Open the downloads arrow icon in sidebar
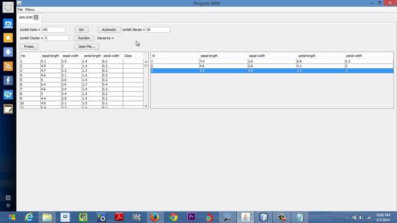The height and width of the screenshot is (223, 397). tap(8, 52)
